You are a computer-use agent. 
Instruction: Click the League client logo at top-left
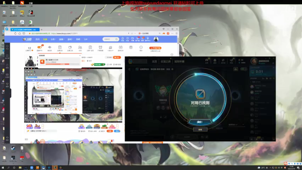[x=131, y=61]
